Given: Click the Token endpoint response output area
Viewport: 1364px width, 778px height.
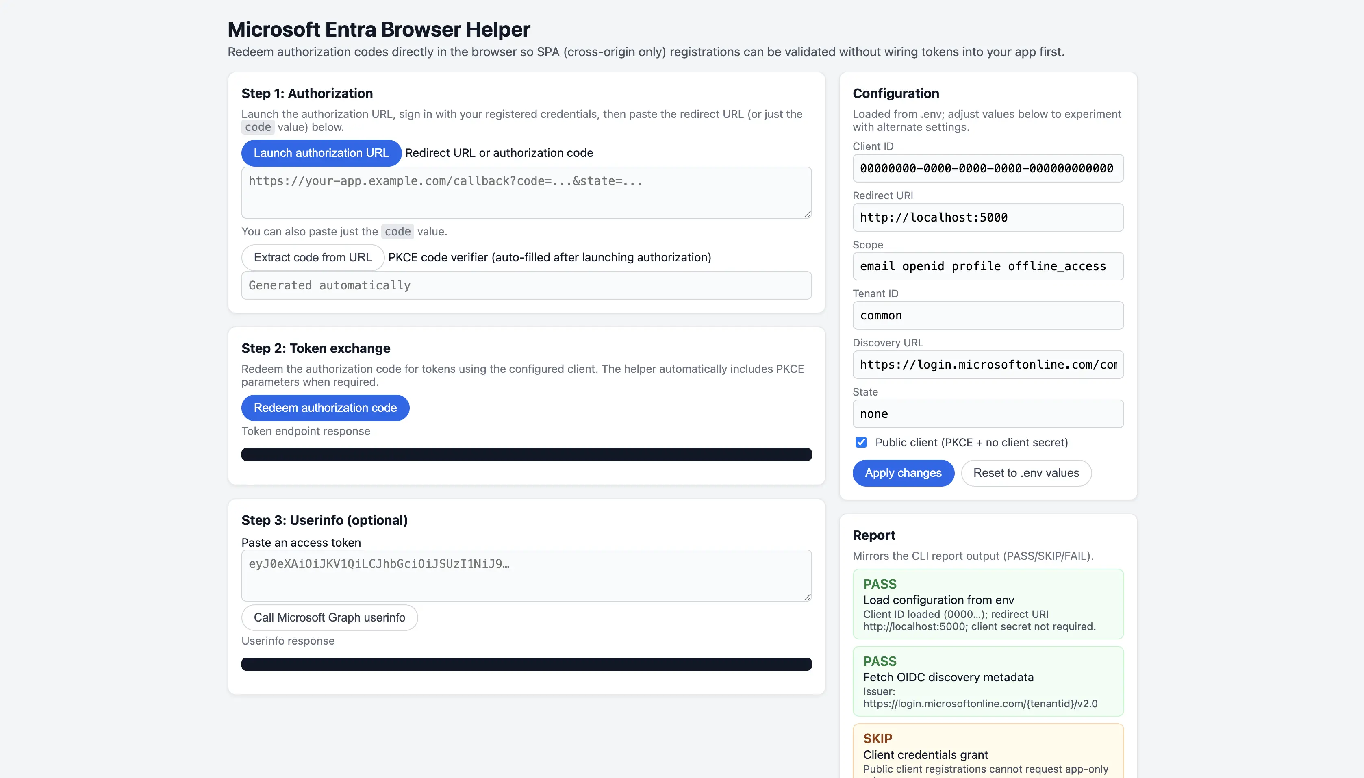Looking at the screenshot, I should (526, 454).
